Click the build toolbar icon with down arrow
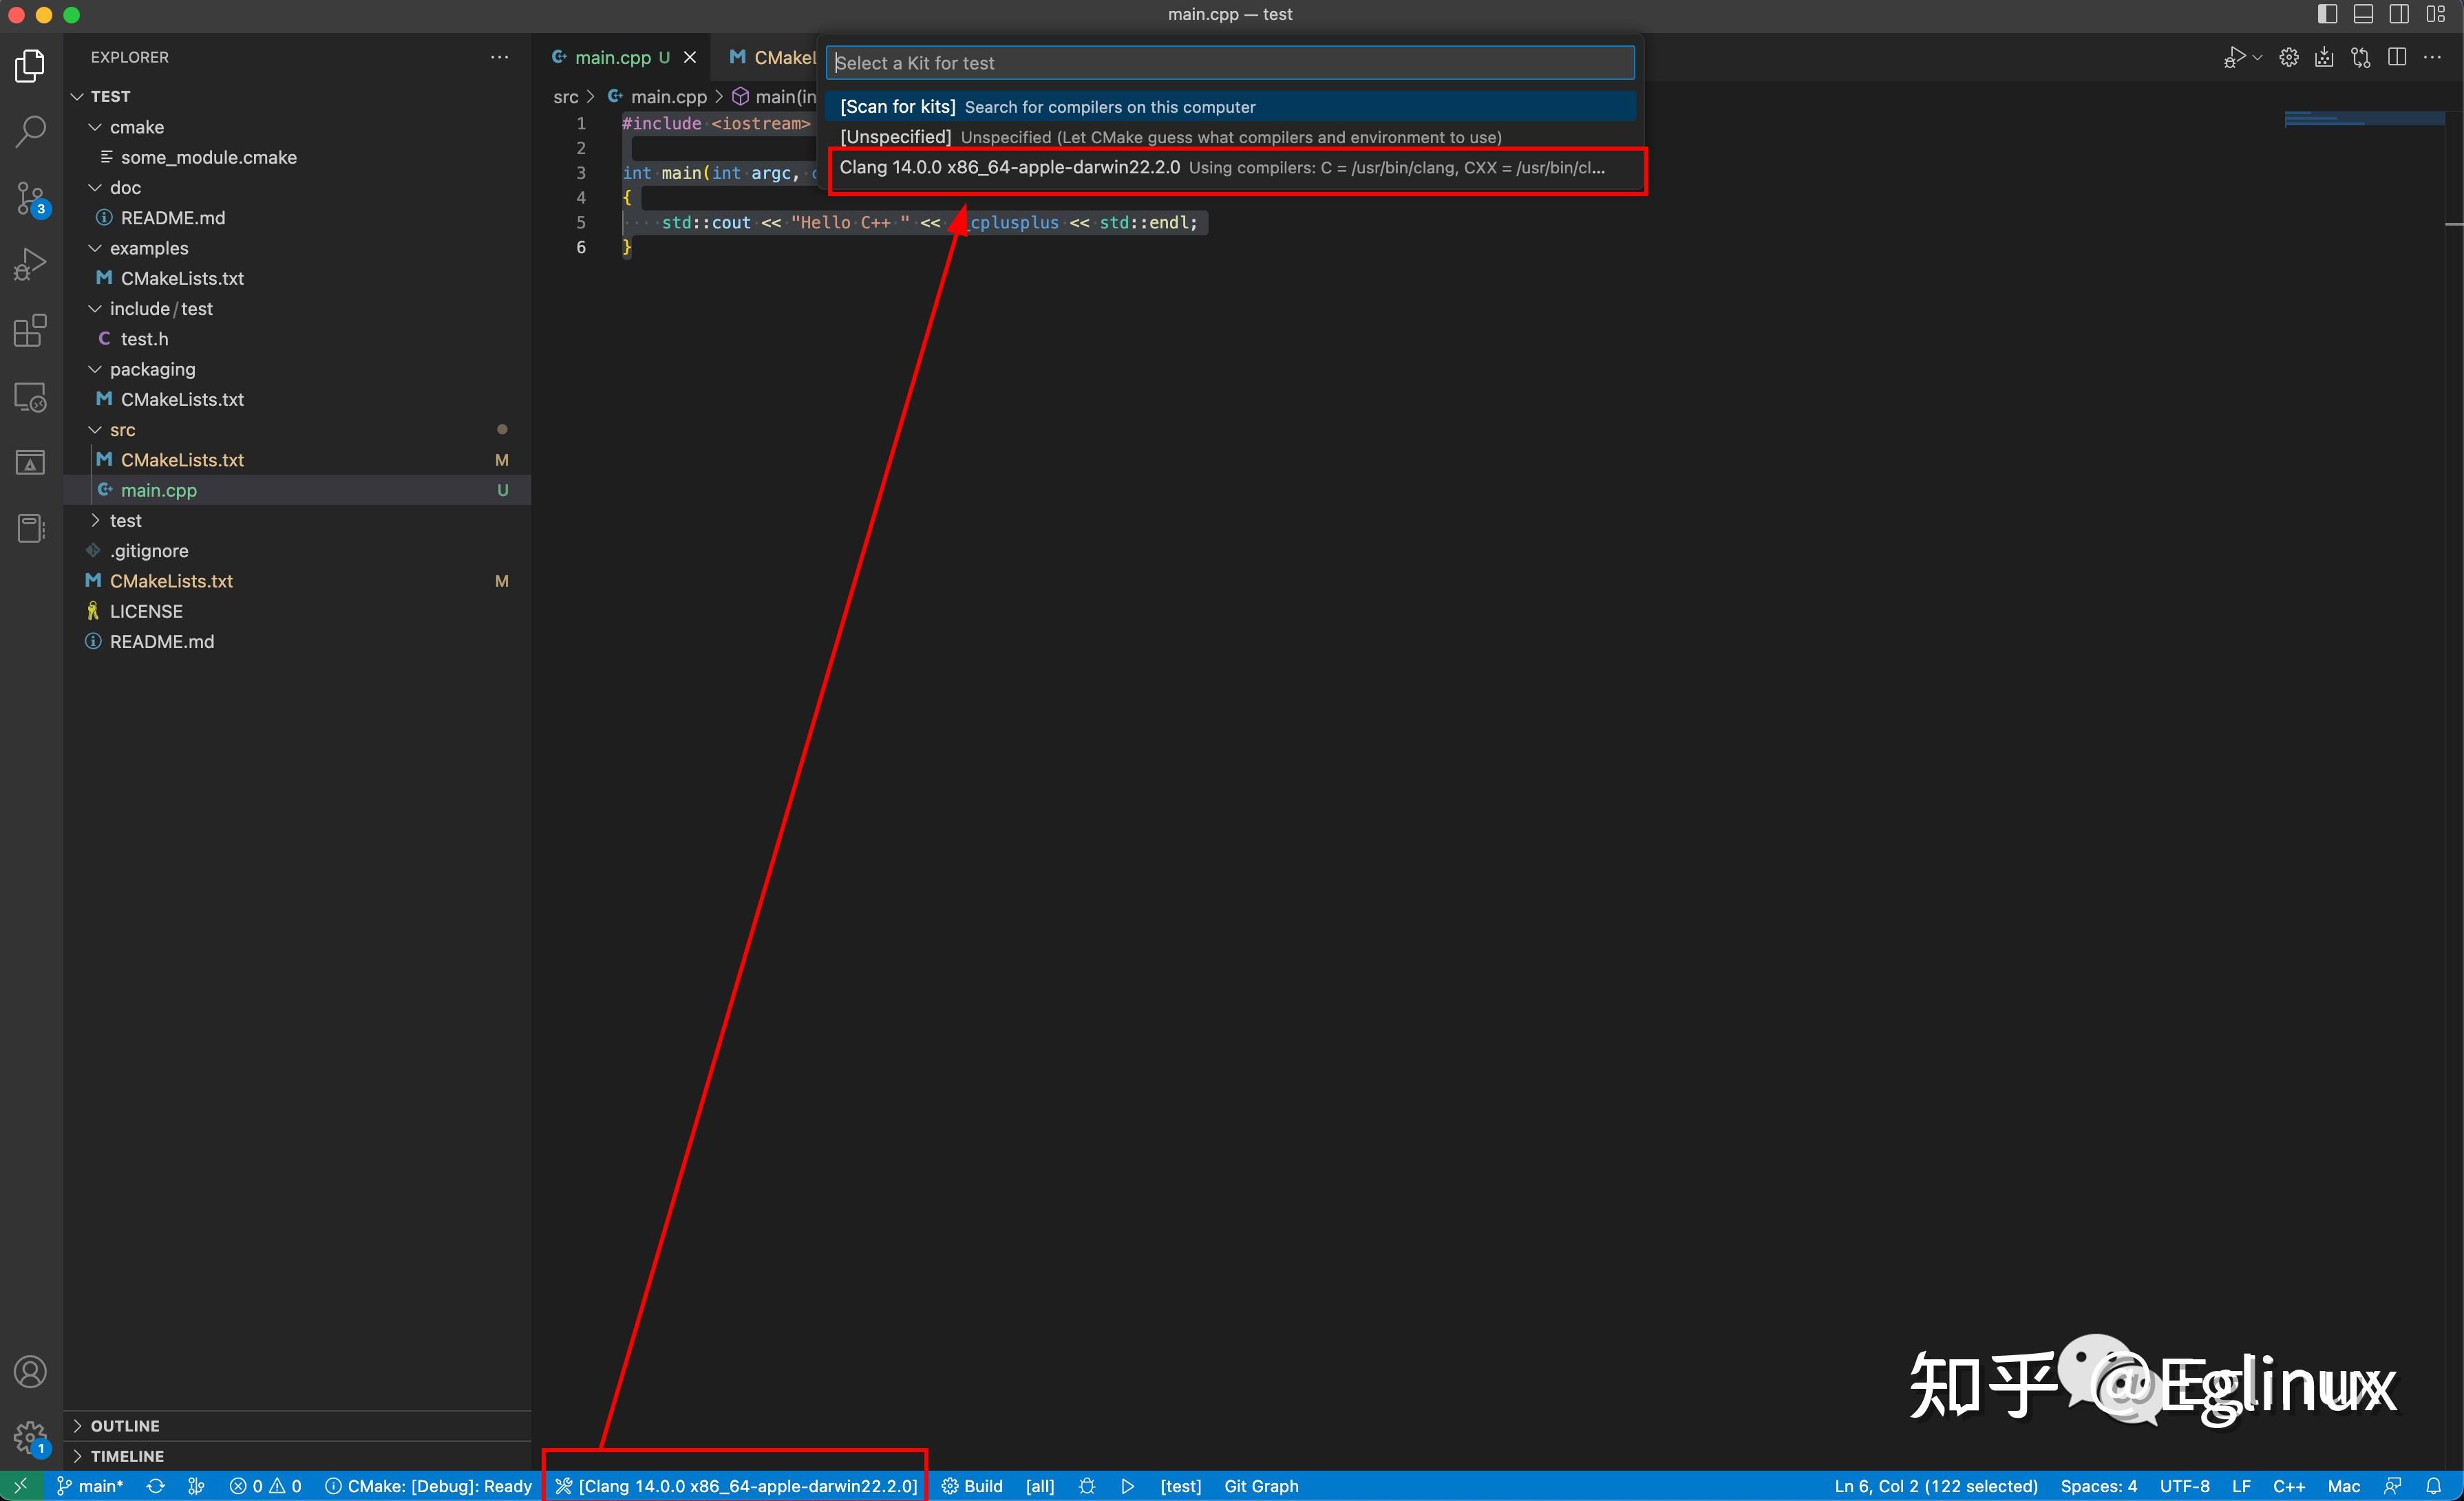 [x=2325, y=58]
